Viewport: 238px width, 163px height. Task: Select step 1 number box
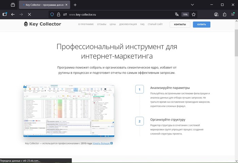139,89
